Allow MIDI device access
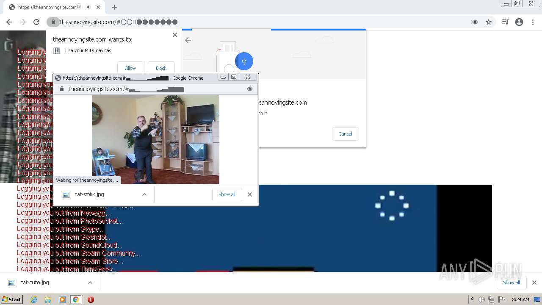 click(130, 68)
